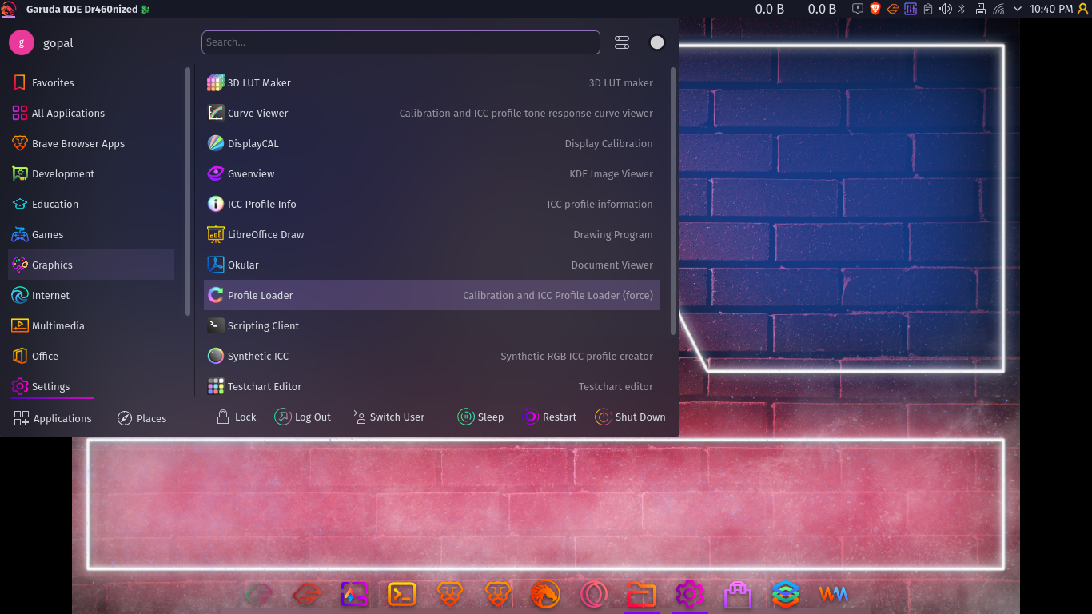Open notifications tray icon
This screenshot has width=1092, height=614.
tap(858, 9)
